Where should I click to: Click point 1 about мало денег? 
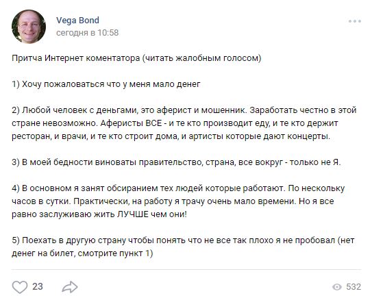tap(106, 84)
